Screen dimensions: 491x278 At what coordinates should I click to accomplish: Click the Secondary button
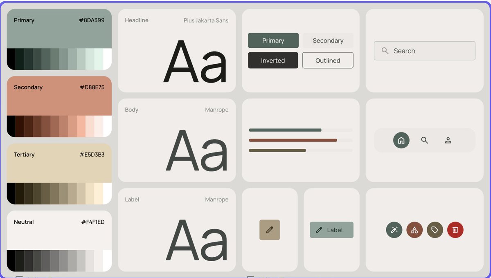[x=328, y=40]
